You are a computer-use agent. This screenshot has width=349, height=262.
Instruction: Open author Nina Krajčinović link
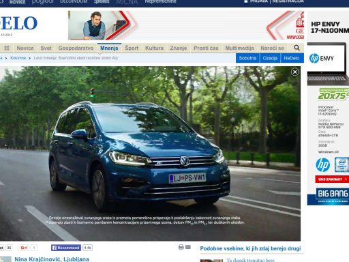pyautogui.click(x=52, y=259)
